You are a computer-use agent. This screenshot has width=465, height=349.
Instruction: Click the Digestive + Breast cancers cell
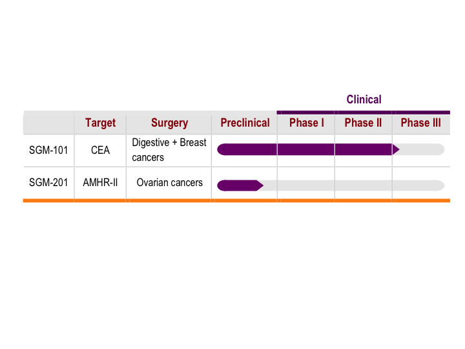tap(169, 150)
